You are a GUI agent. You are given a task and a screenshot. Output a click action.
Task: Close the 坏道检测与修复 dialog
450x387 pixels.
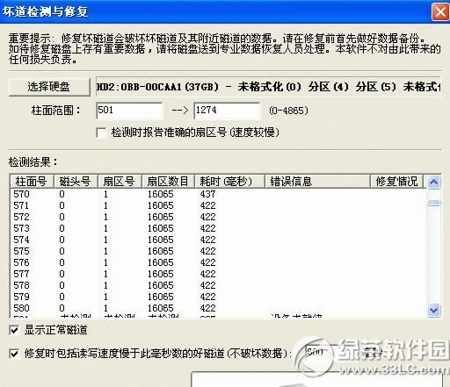click(440, 12)
